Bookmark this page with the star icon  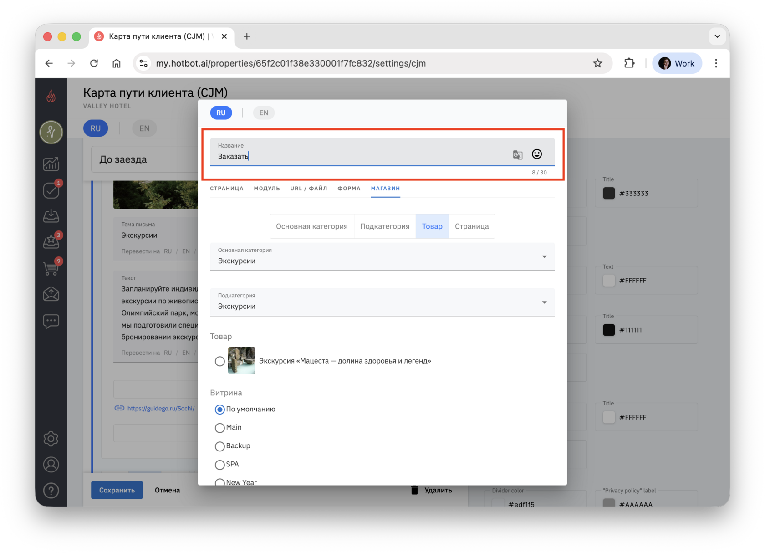click(598, 63)
